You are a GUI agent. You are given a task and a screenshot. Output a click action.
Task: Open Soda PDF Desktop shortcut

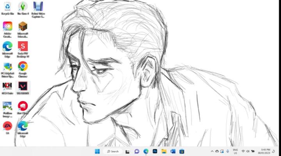pos(23,46)
